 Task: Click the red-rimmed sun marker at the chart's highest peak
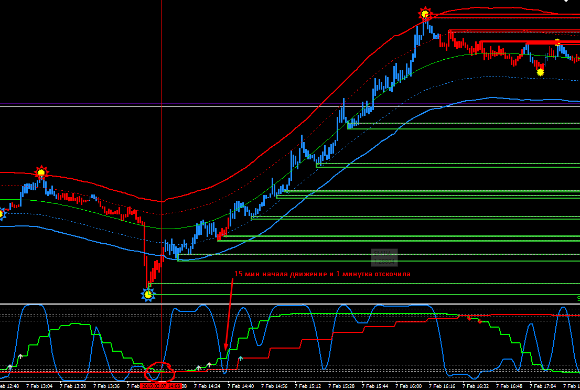pyautogui.click(x=425, y=14)
